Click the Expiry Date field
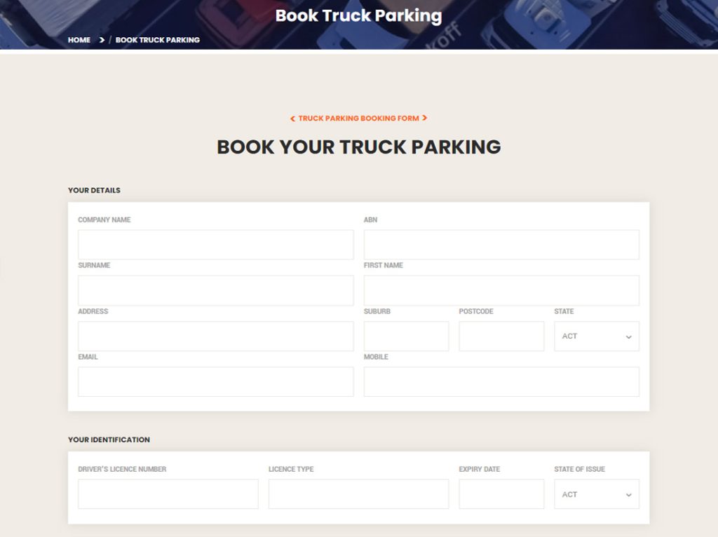This screenshot has height=537, width=718. pyautogui.click(x=501, y=494)
